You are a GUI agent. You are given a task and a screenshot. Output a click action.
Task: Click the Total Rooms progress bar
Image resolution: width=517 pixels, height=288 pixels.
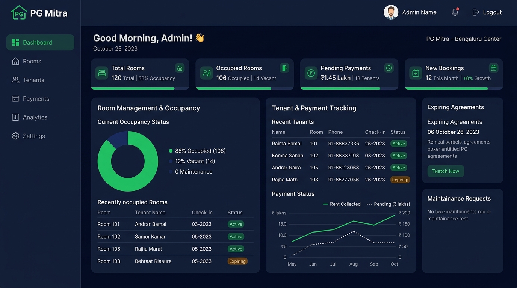click(x=140, y=88)
